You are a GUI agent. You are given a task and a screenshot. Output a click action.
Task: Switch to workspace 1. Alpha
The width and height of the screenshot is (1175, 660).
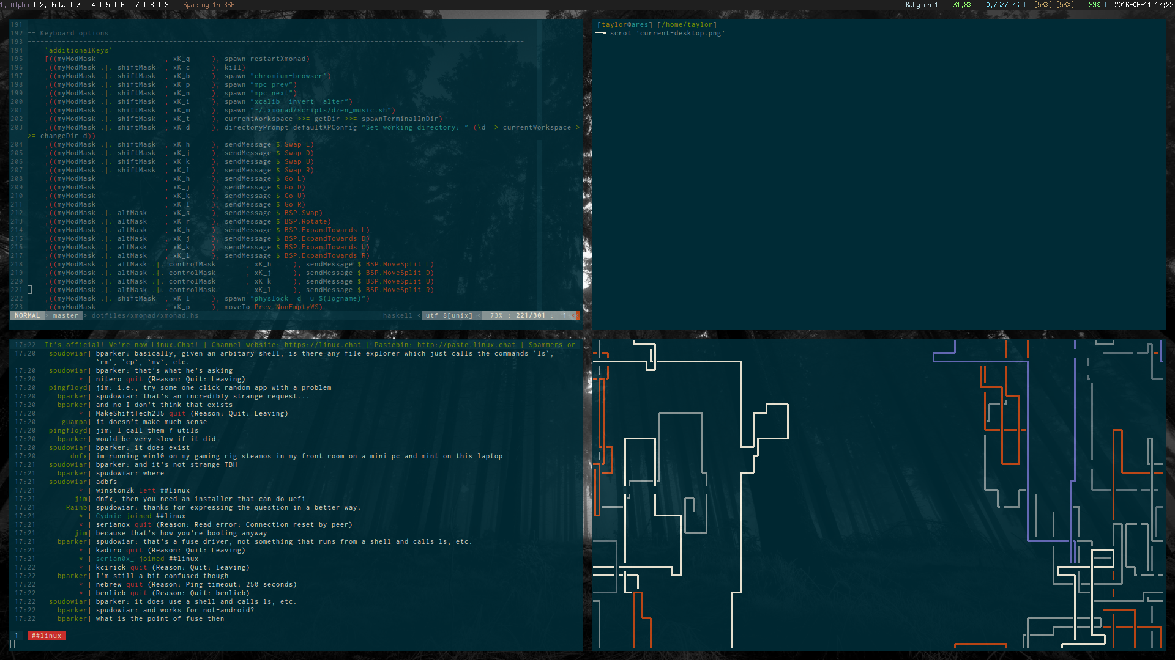16,5
